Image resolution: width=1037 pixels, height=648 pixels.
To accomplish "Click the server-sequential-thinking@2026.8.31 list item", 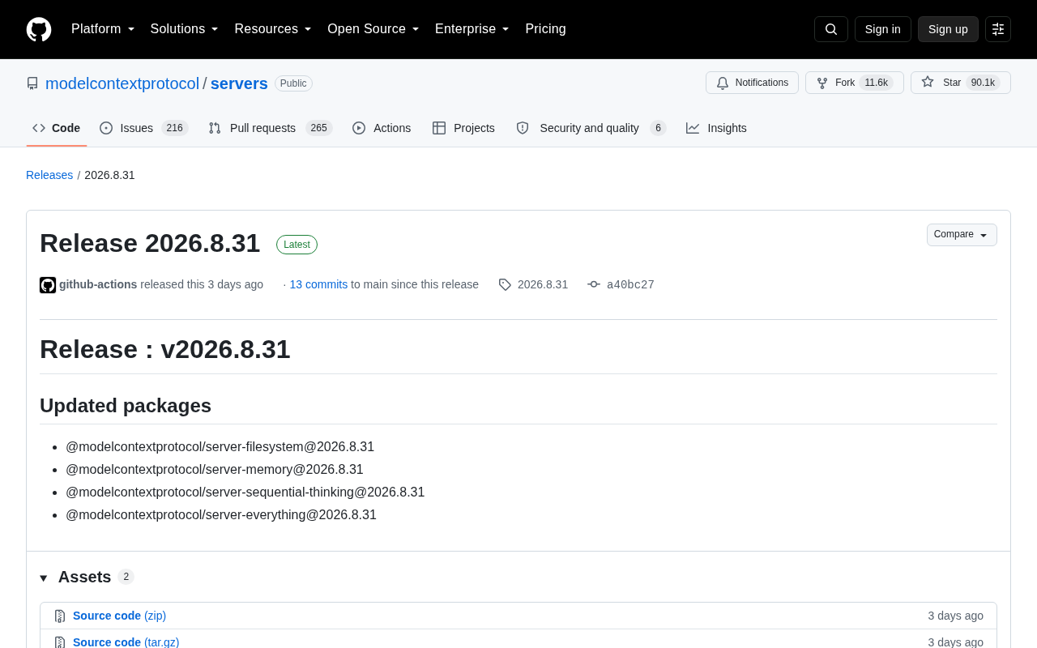I will click(245, 492).
